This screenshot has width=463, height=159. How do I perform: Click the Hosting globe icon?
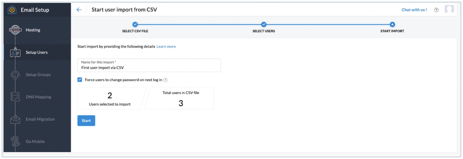point(15,30)
